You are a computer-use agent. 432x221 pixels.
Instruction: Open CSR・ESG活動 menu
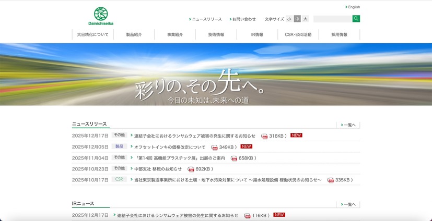tap(298, 34)
